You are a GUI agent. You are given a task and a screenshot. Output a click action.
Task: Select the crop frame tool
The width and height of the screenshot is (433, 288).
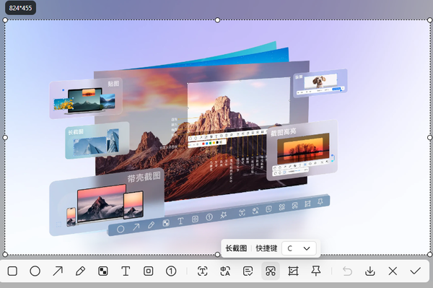pyautogui.click(x=293, y=271)
